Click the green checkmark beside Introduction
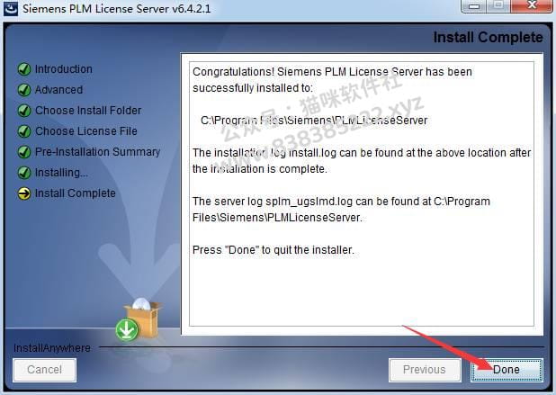Screen dimensions: 556x395 click(x=24, y=69)
